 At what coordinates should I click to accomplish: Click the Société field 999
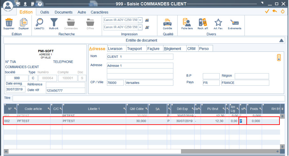point(17,78)
